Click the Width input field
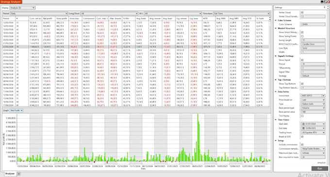This screenshot has width=330, height=177. (x=313, y=52)
